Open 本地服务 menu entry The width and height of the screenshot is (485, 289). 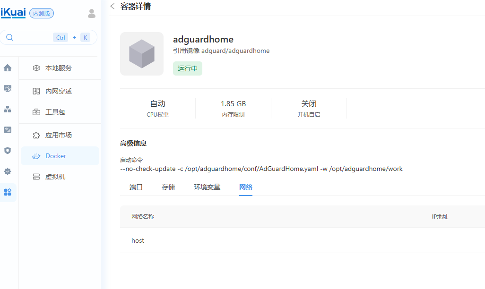pos(60,68)
